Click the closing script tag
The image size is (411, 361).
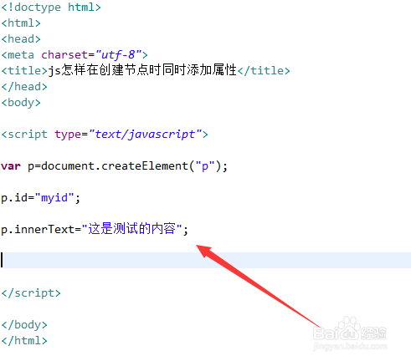point(31,293)
